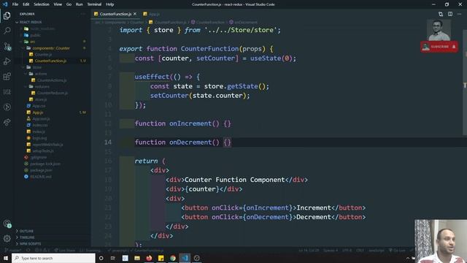
Task: Open the Search view in activity bar
Action: coord(7,31)
